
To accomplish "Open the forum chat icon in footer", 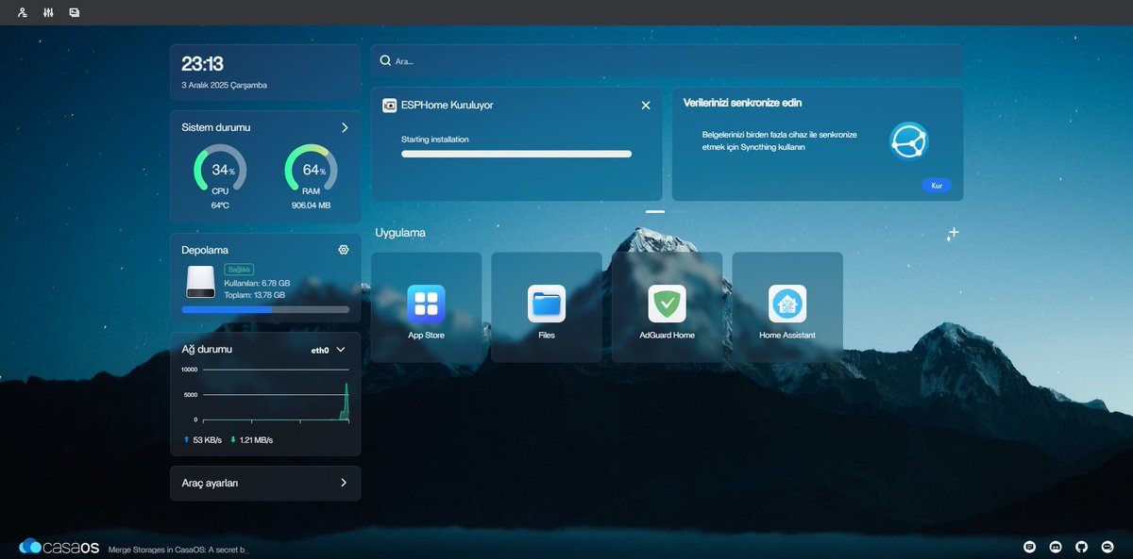I will click(x=1030, y=547).
